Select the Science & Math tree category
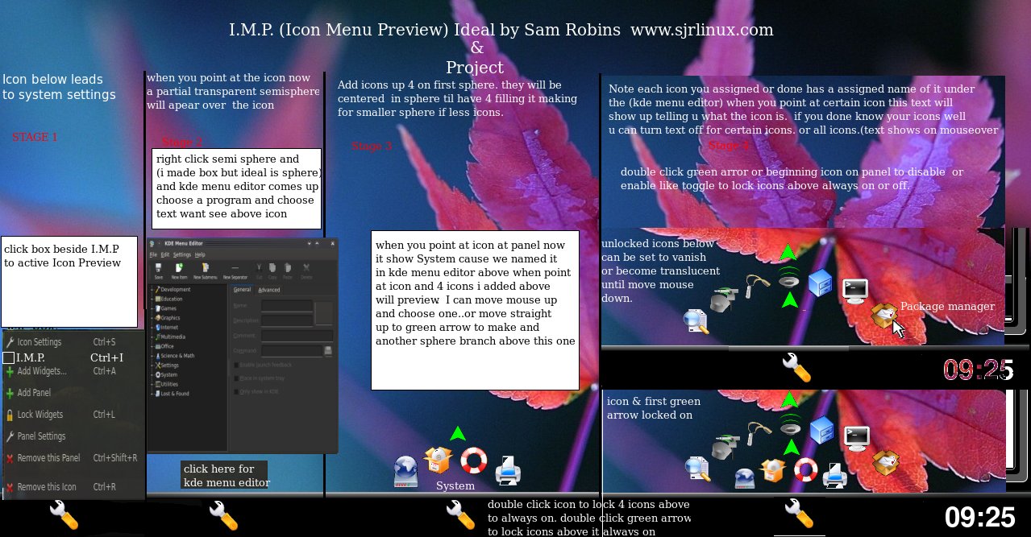 coord(174,356)
